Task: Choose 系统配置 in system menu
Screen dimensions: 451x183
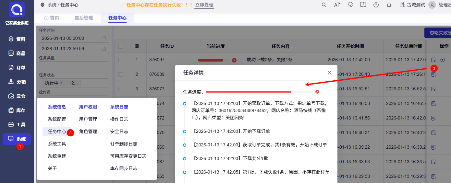Action: coord(57,119)
